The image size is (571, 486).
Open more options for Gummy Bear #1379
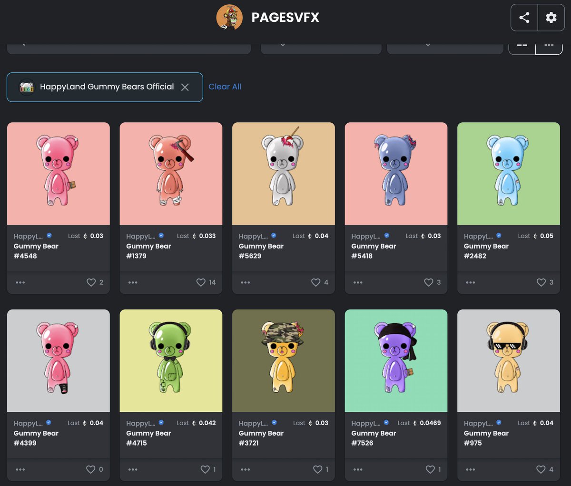133,282
